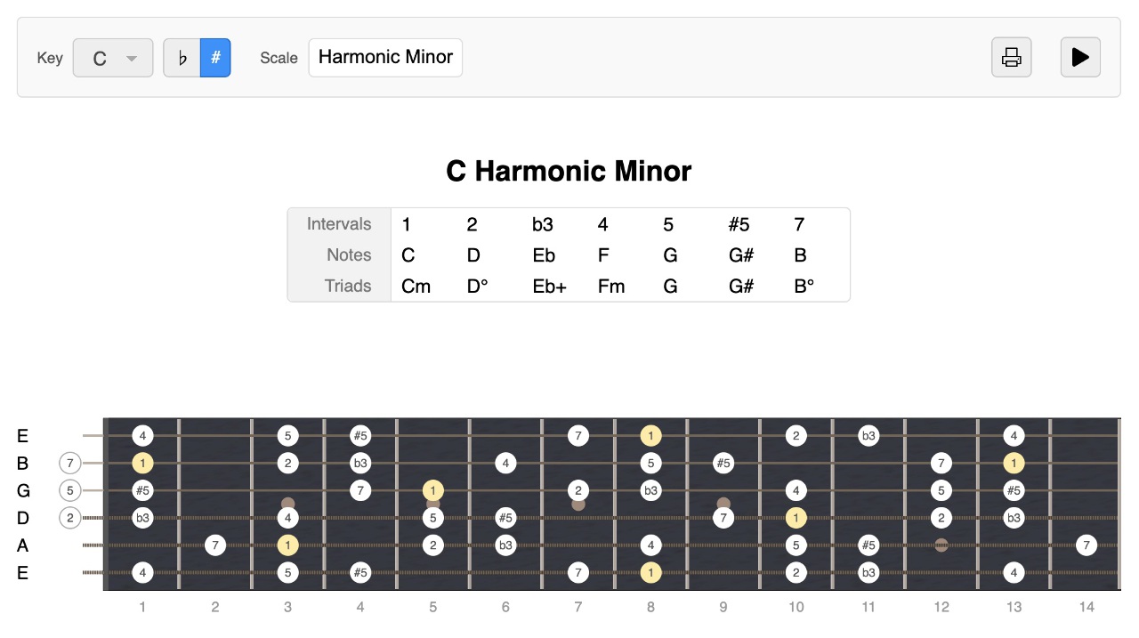This screenshot has width=1139, height=638.
Task: Click the Cm triad cell in the table
Action: pos(416,286)
